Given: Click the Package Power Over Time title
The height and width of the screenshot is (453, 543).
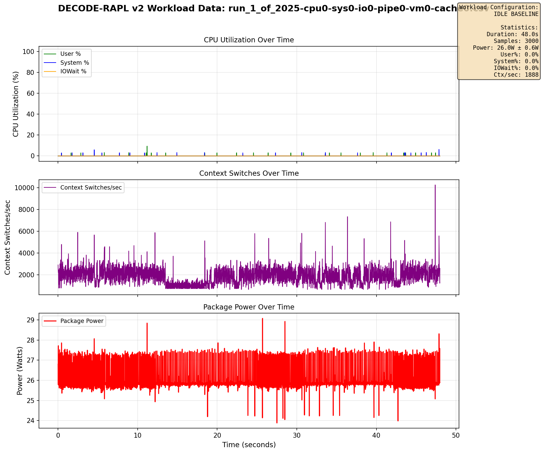Looking at the screenshot, I should (x=249, y=307).
